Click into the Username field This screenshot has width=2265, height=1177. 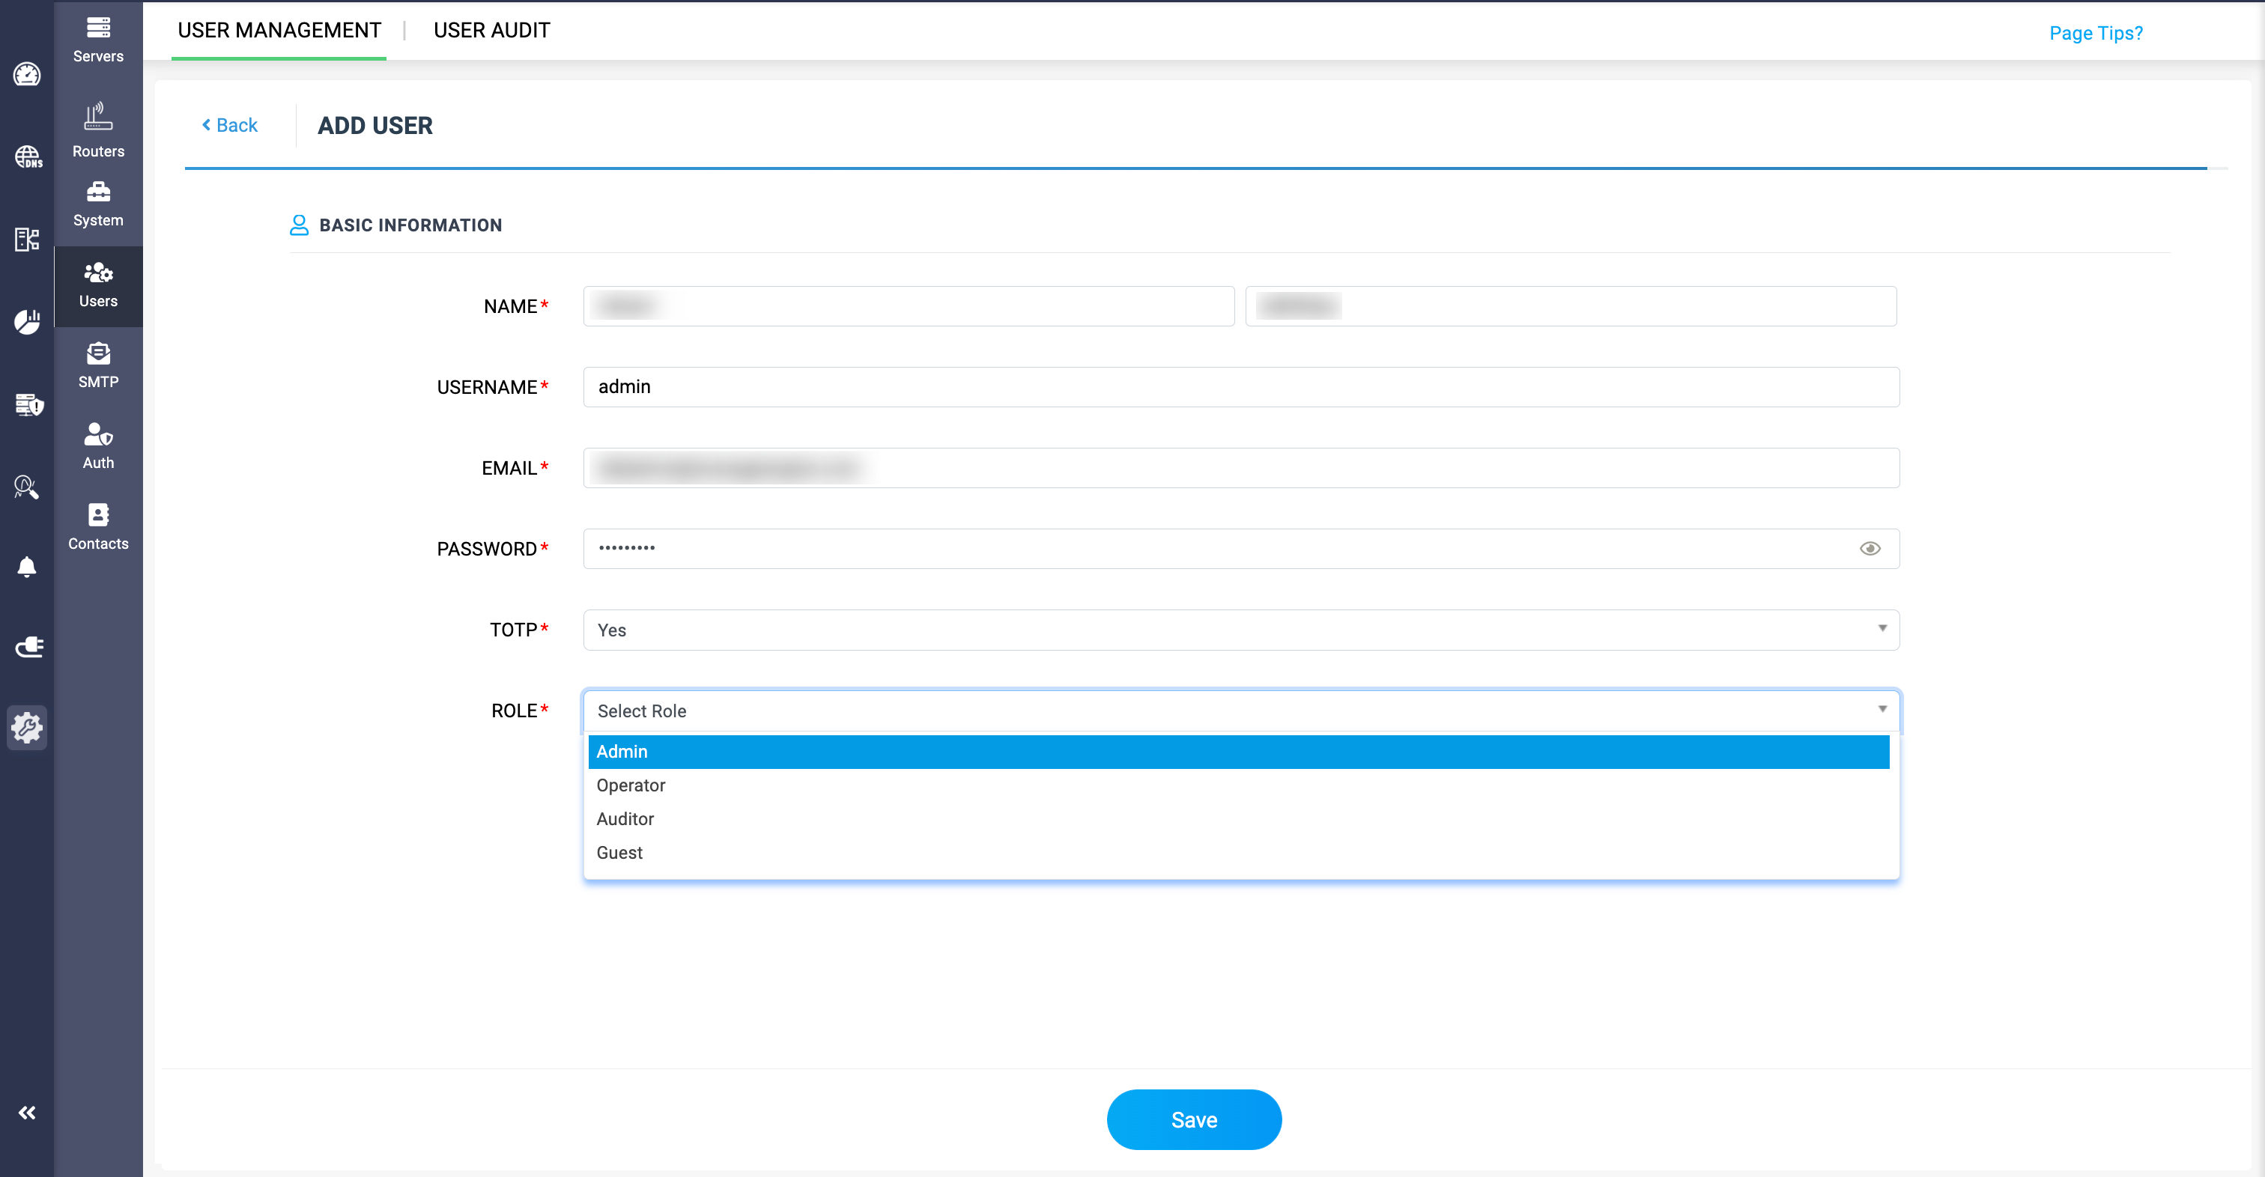(x=1240, y=387)
